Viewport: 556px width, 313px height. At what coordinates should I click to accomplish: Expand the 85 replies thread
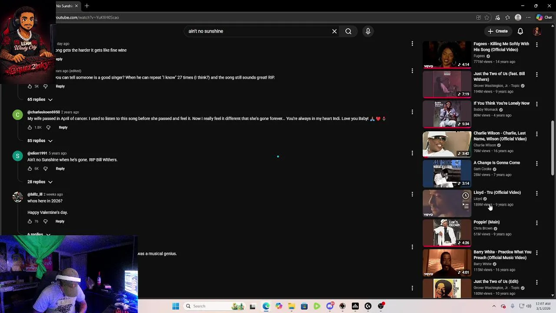(40, 141)
